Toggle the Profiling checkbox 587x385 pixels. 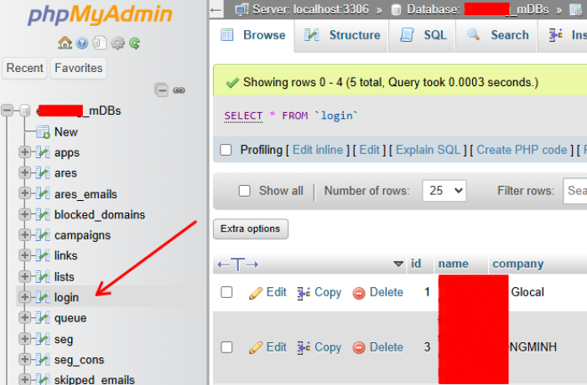pyautogui.click(x=226, y=150)
